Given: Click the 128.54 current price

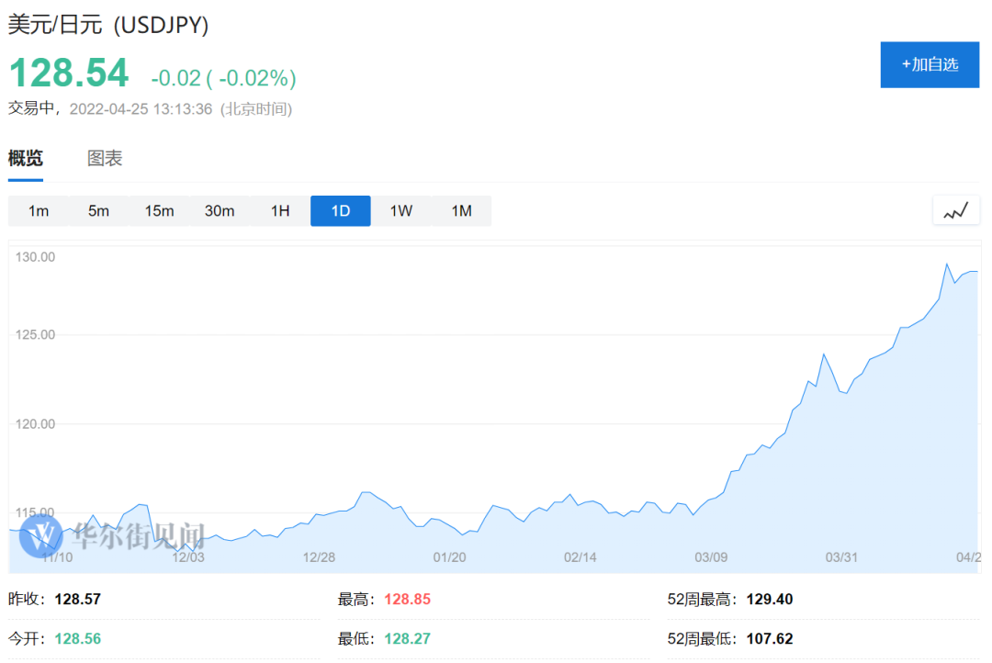Looking at the screenshot, I should [69, 73].
